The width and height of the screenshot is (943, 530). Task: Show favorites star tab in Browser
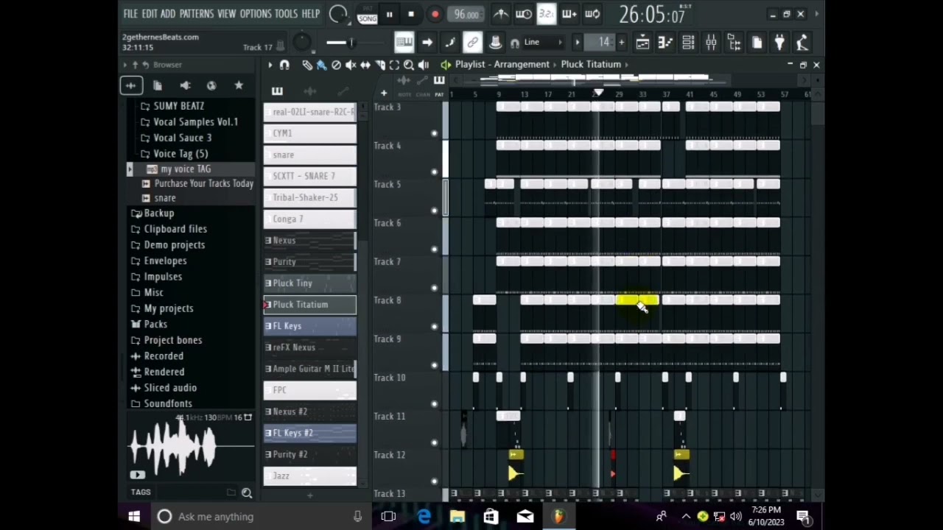pos(239,86)
